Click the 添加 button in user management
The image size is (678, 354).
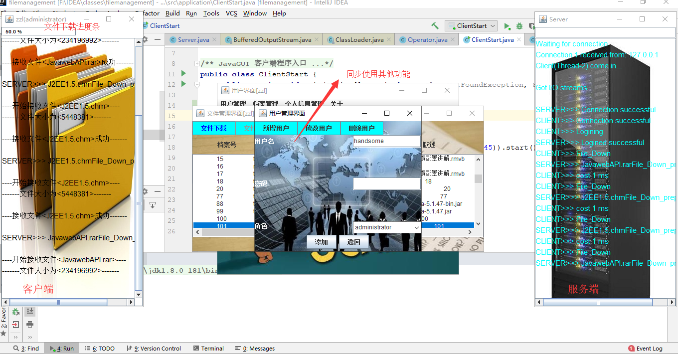pyautogui.click(x=322, y=242)
